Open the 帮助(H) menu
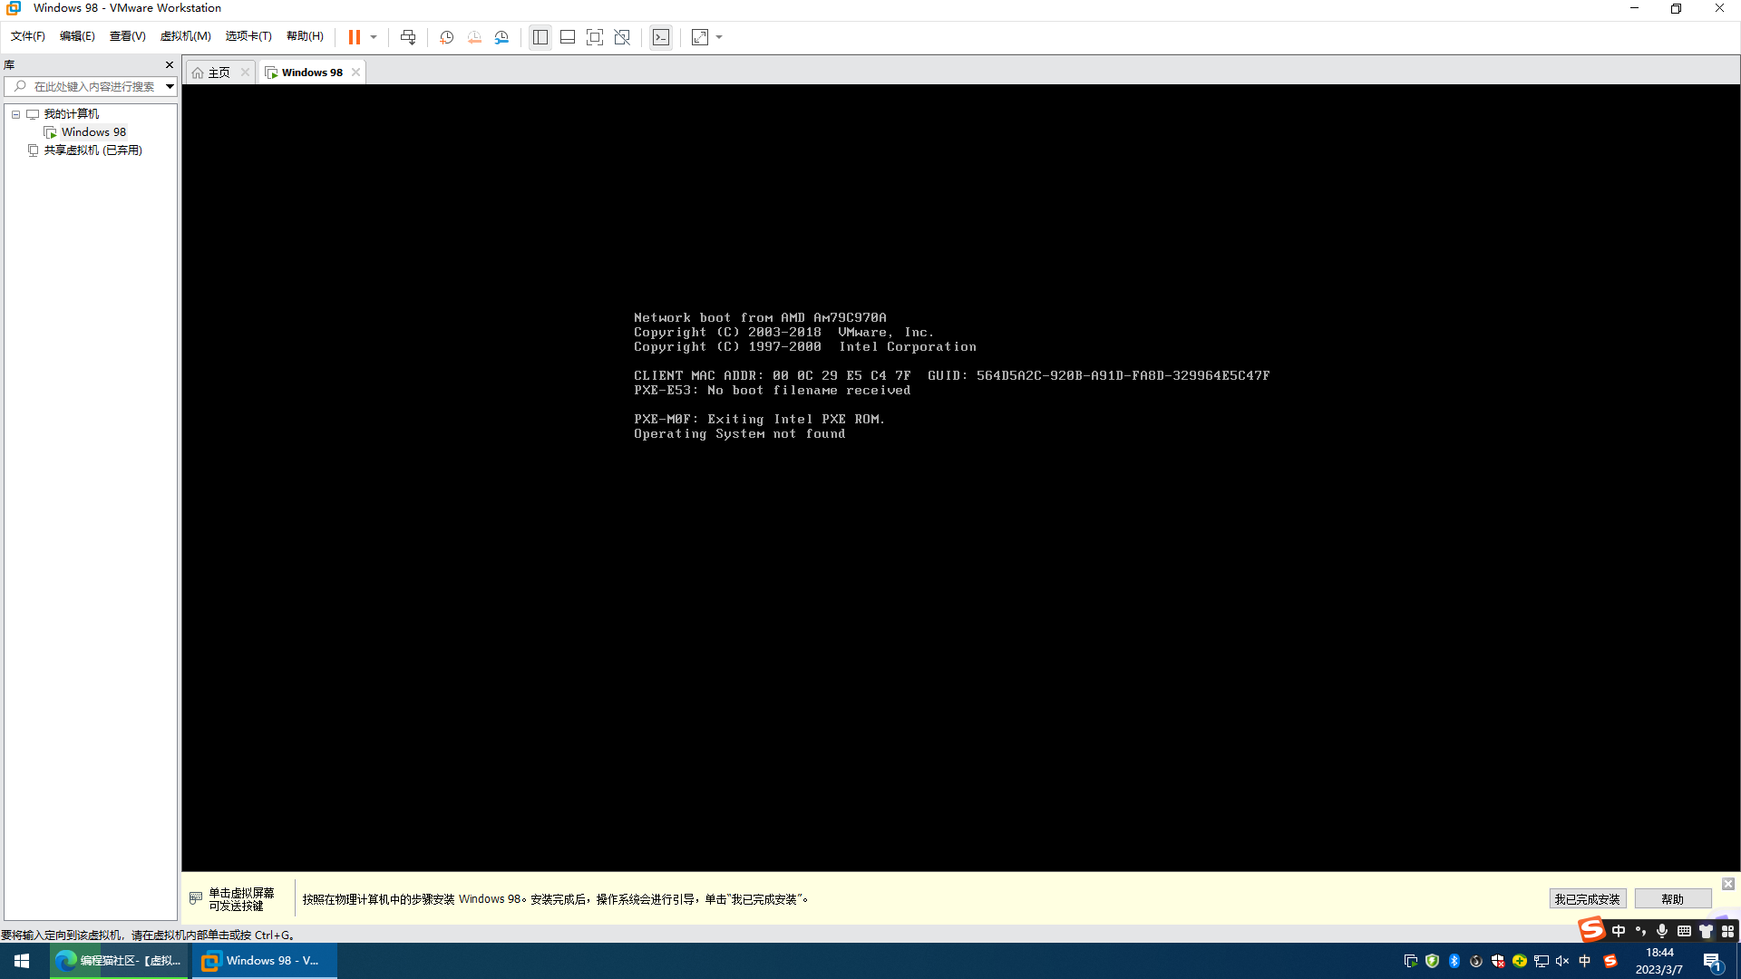This screenshot has height=979, width=1741. click(x=306, y=36)
